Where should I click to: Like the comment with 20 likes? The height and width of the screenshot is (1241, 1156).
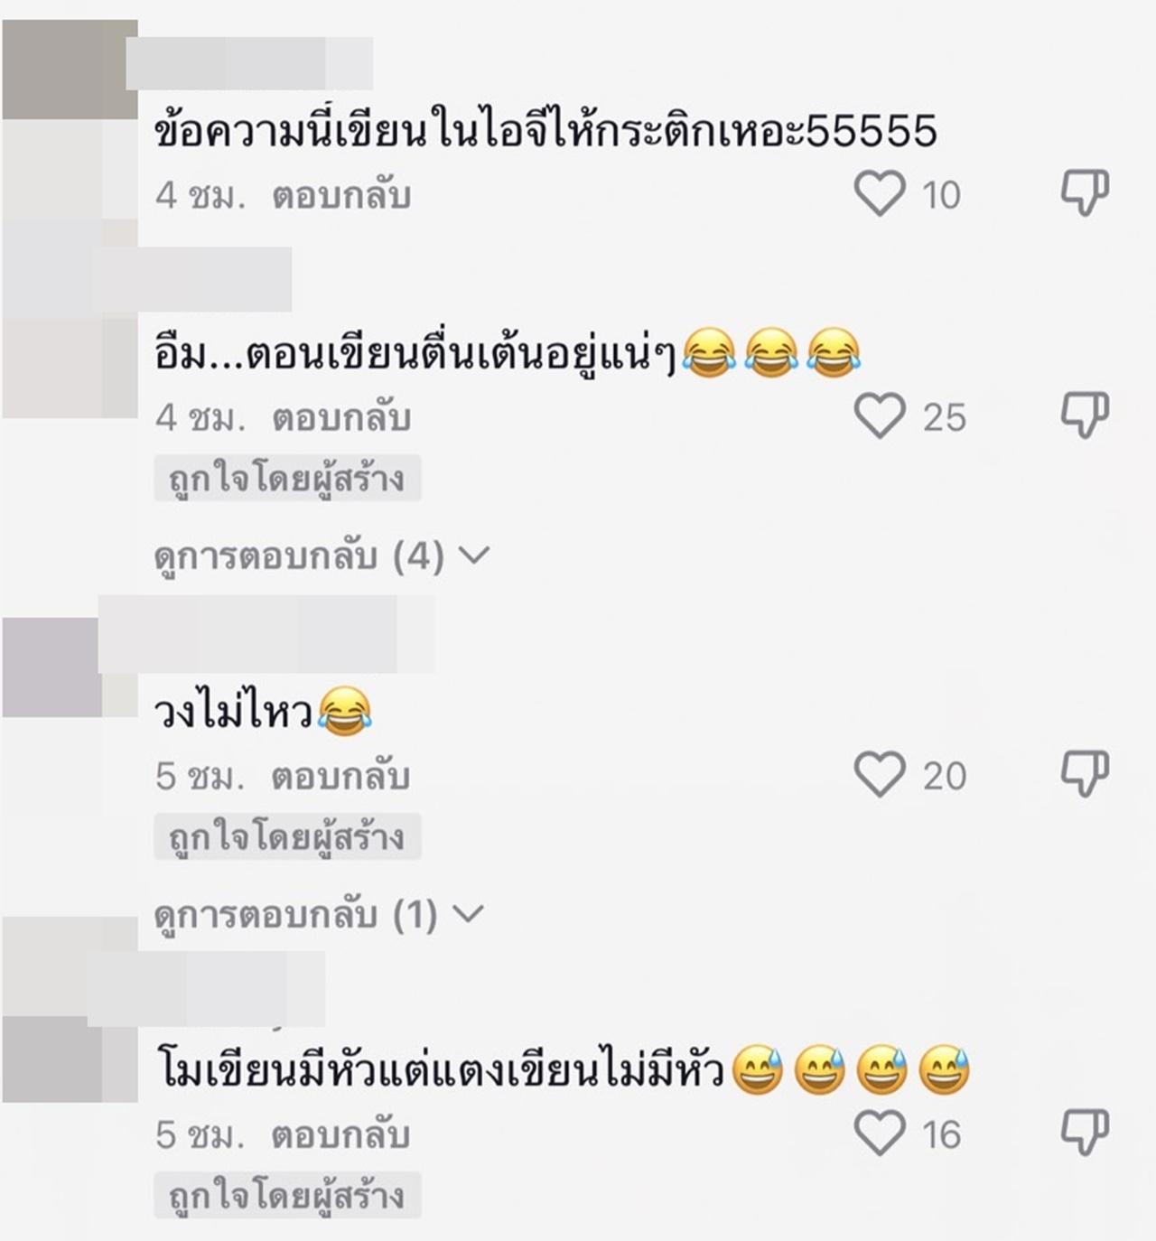(880, 775)
